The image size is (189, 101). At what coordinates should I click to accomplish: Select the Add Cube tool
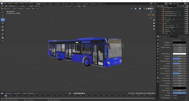[x=3, y=41]
